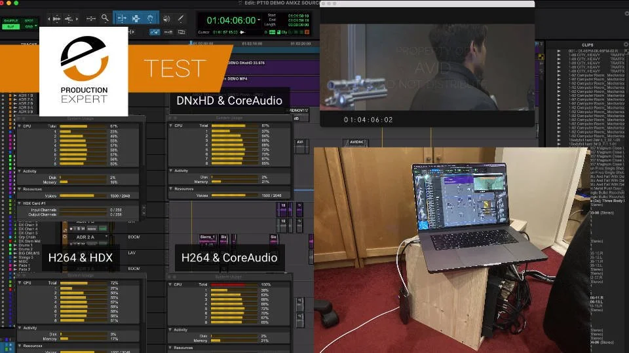Screen dimensions: 629x353
Task: Collapse CPU section in H264 & CoreAudio window
Action: (x=170, y=284)
